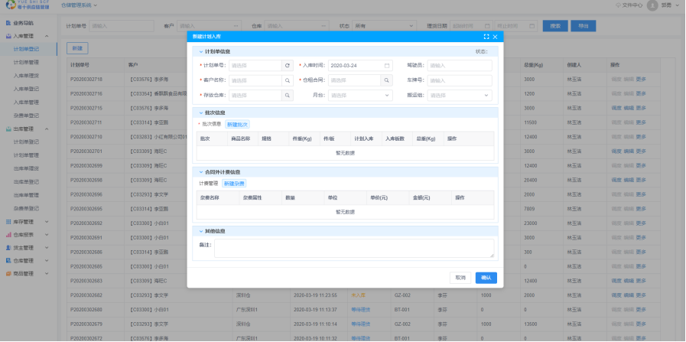Click the 车牌号 input field in dialog
This screenshot has height=342, width=686.
pyautogui.click(x=460, y=80)
